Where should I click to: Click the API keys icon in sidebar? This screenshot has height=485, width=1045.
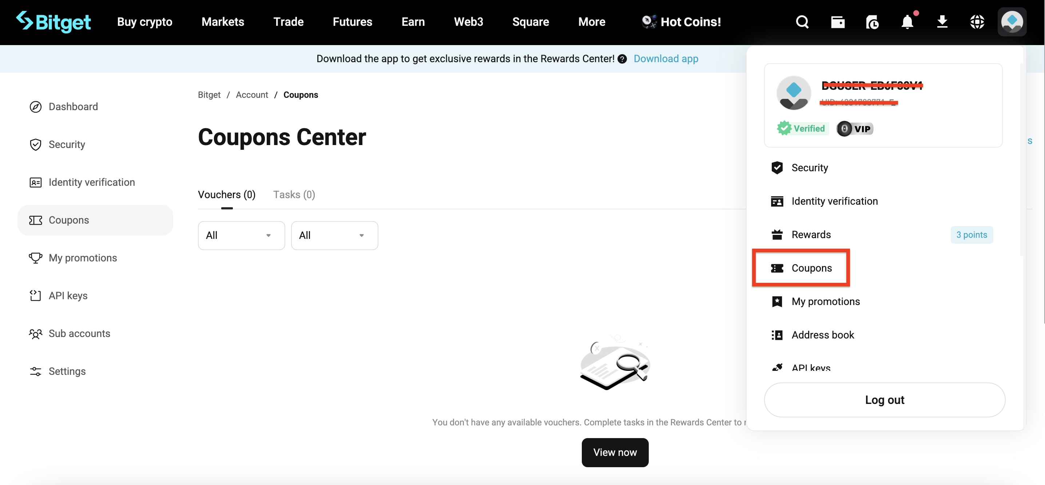pos(36,295)
